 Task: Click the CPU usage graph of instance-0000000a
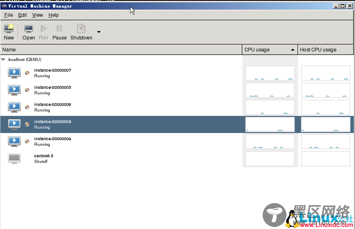tap(270, 141)
